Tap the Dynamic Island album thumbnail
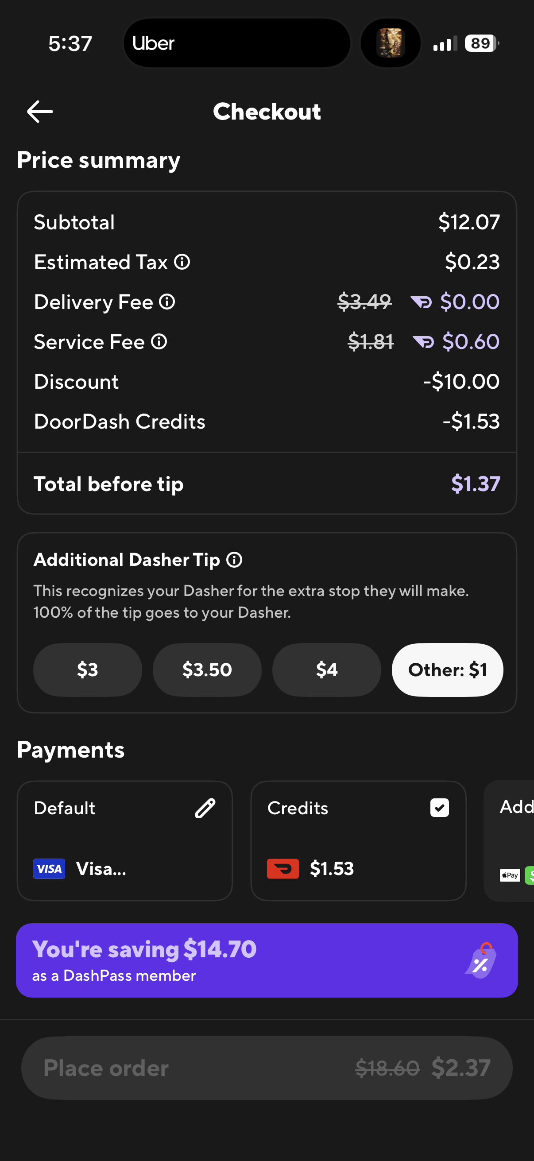534x1161 pixels. [x=390, y=43]
